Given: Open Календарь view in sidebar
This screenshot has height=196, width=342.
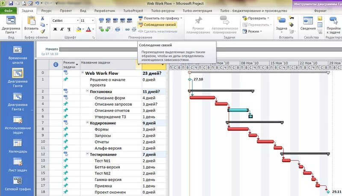Looking at the screenshot, I should (18, 146).
